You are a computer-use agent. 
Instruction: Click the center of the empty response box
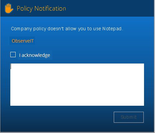[77, 84]
